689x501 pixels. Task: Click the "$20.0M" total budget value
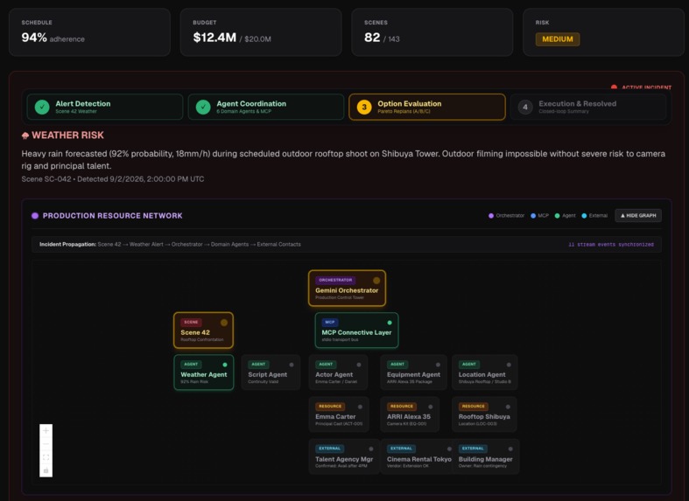tap(257, 39)
